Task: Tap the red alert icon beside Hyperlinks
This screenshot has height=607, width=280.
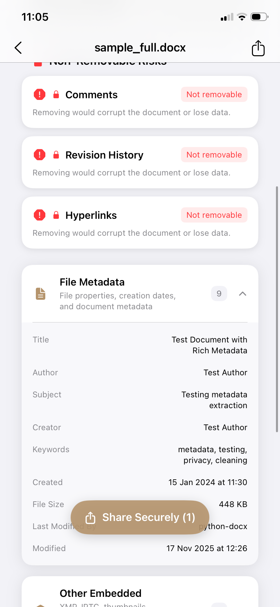Action: pos(40,215)
